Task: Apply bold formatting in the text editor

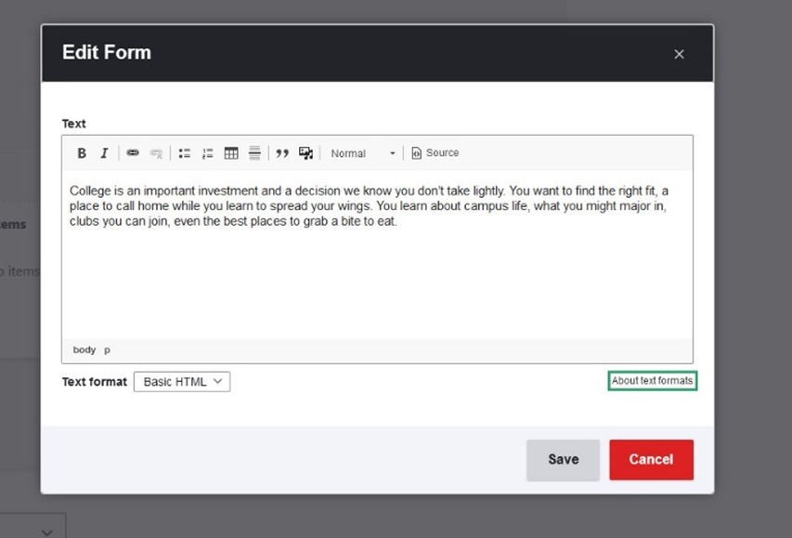Action: tap(82, 152)
